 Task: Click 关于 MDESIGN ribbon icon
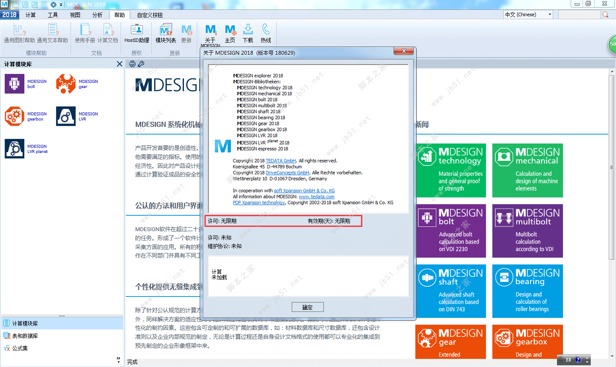click(210, 35)
